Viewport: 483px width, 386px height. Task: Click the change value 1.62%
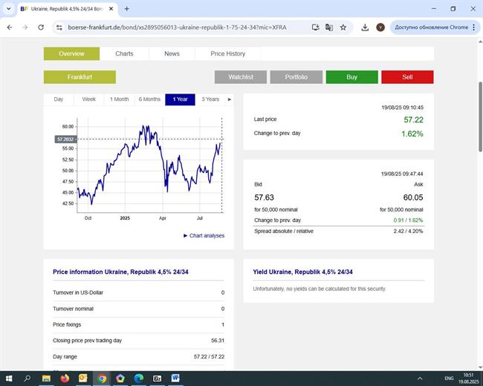click(412, 134)
